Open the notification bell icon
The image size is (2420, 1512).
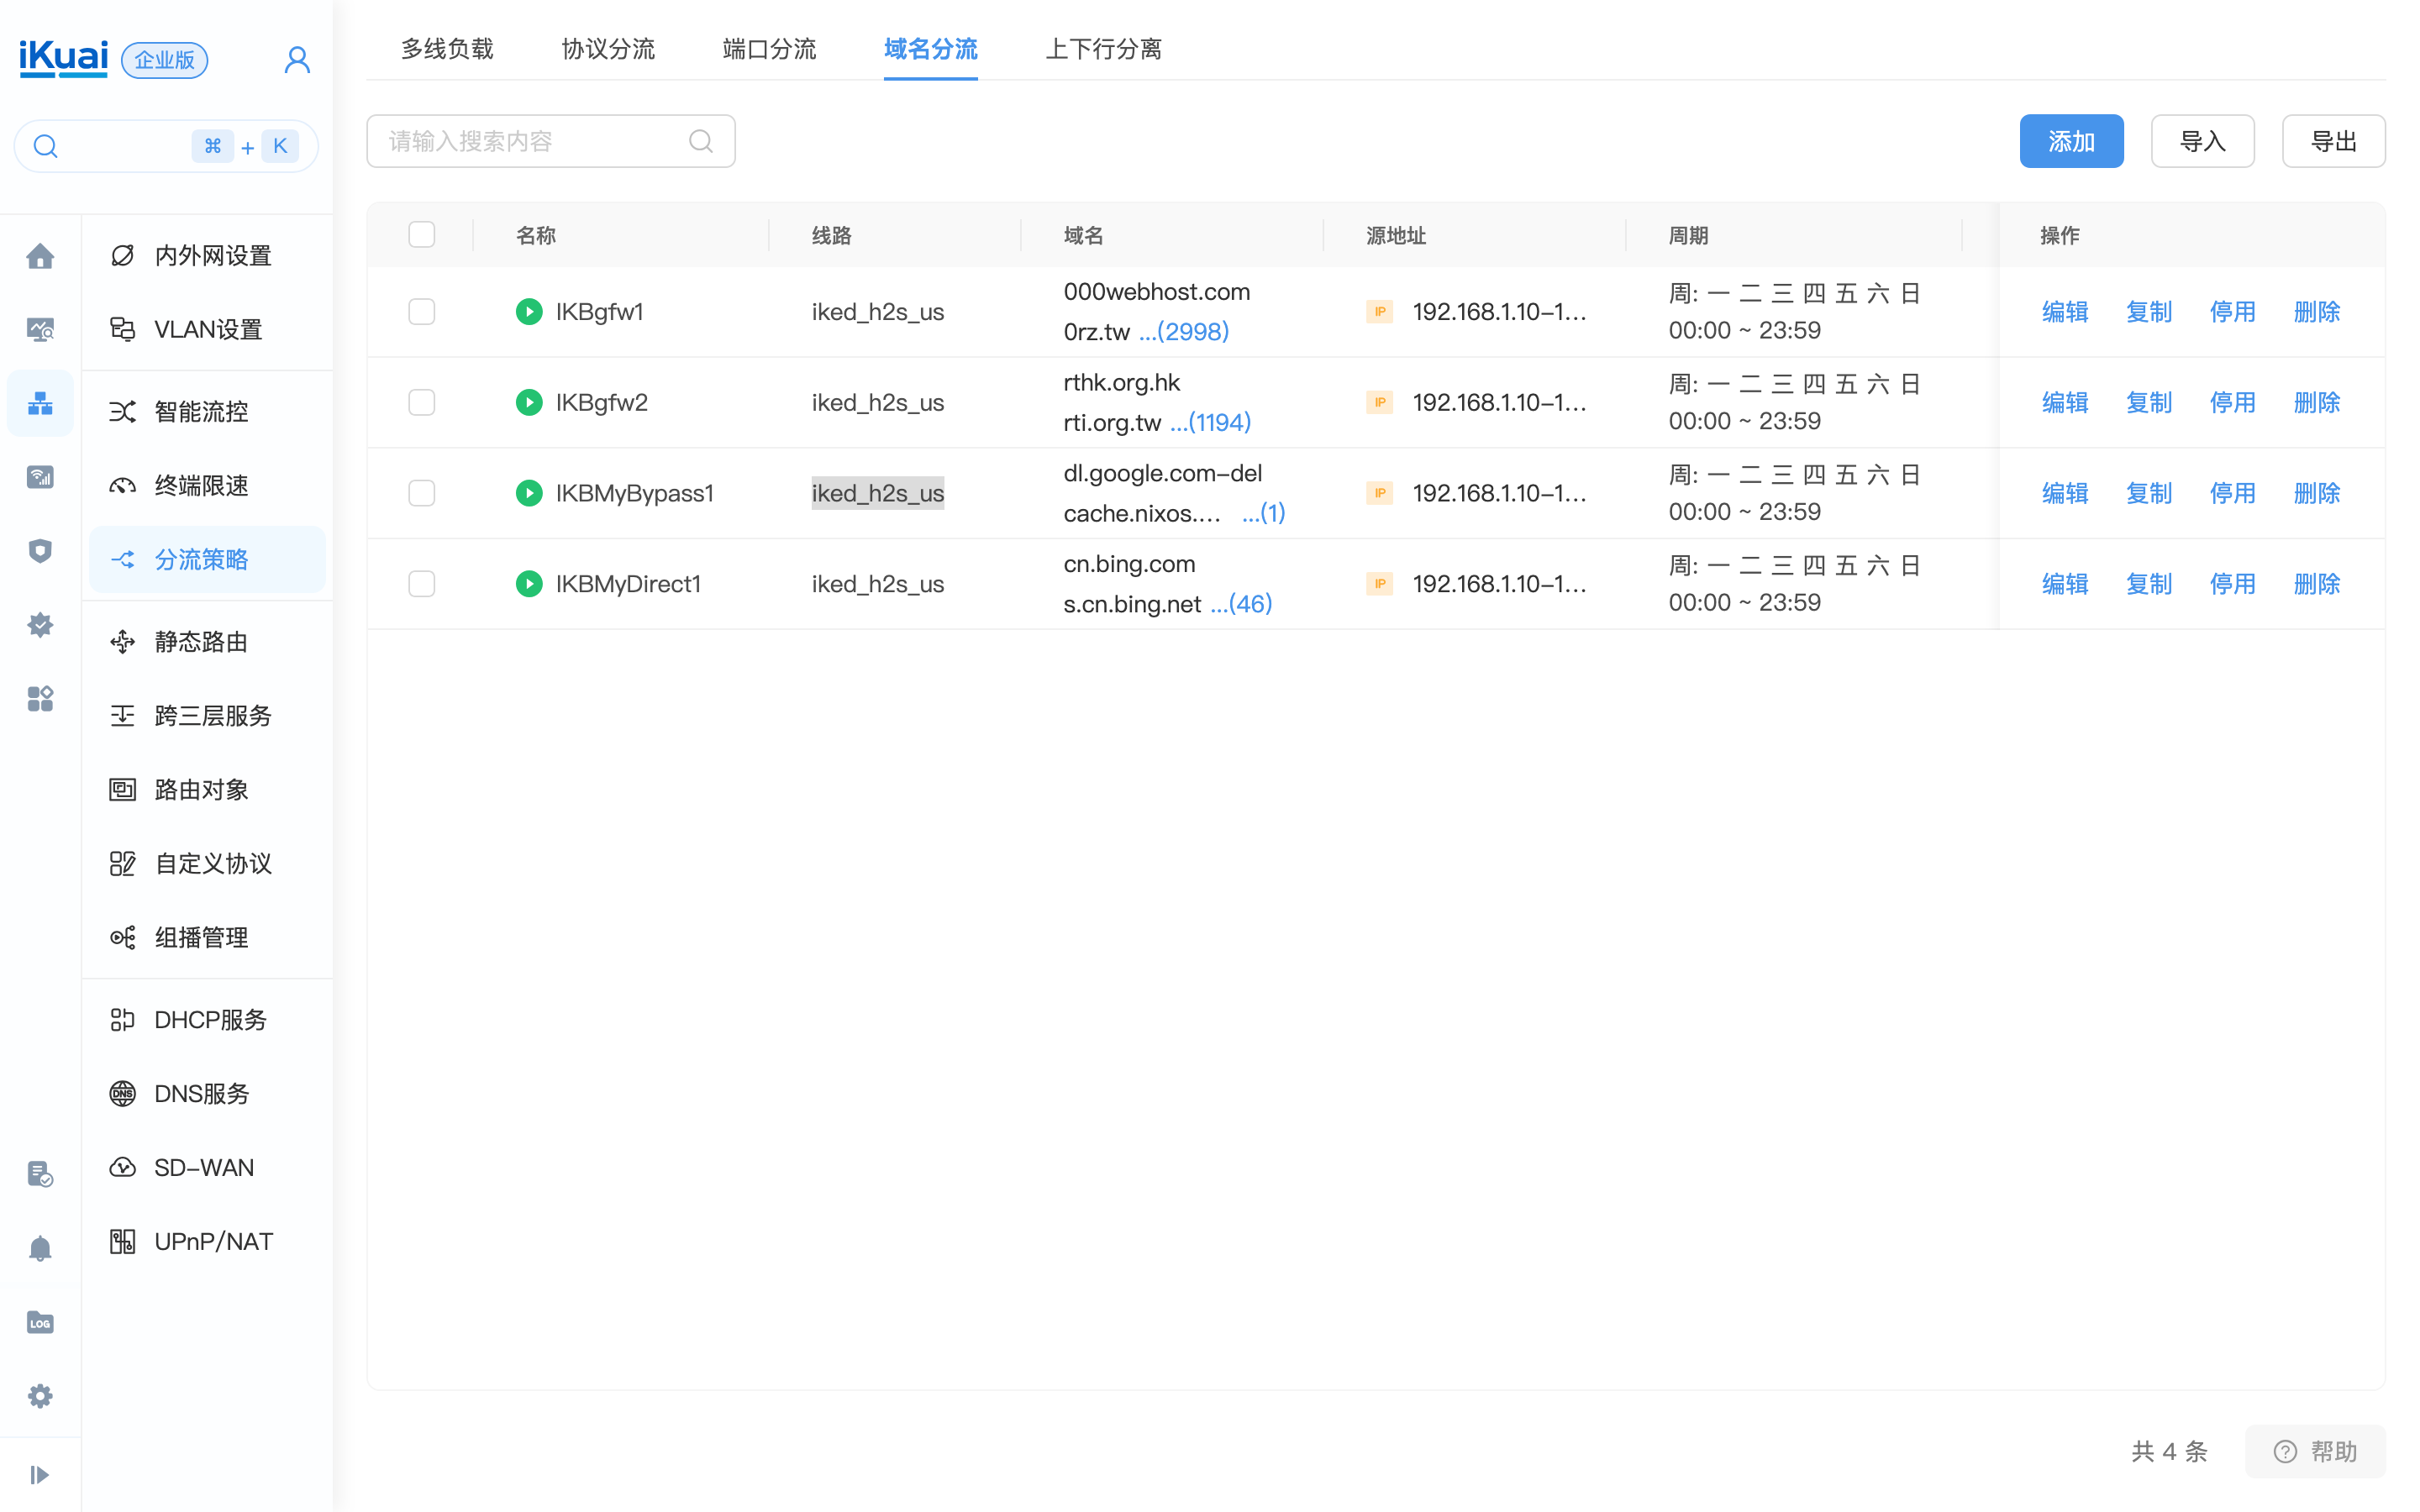(40, 1248)
